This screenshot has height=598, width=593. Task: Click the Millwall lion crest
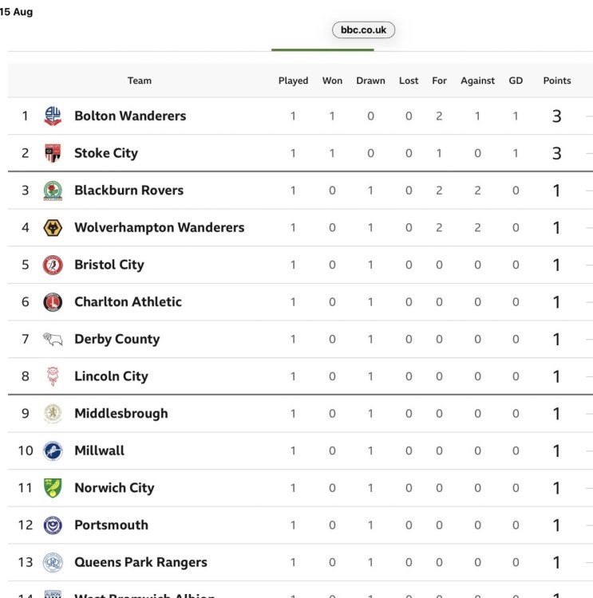pyautogui.click(x=53, y=450)
